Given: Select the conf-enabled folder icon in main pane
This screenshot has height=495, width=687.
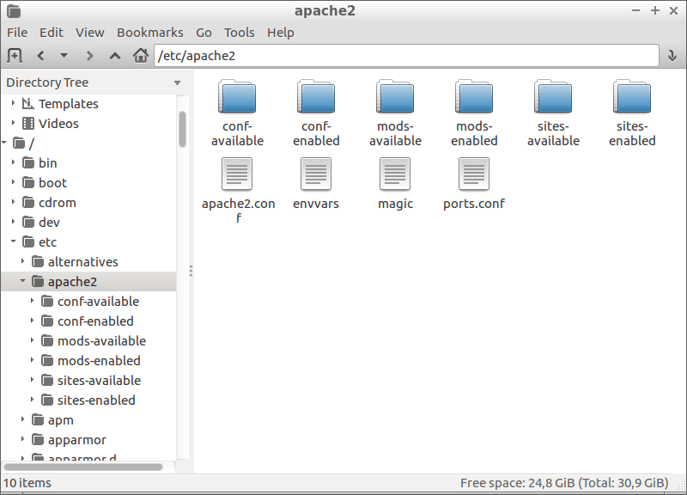Looking at the screenshot, I should coord(316,96).
